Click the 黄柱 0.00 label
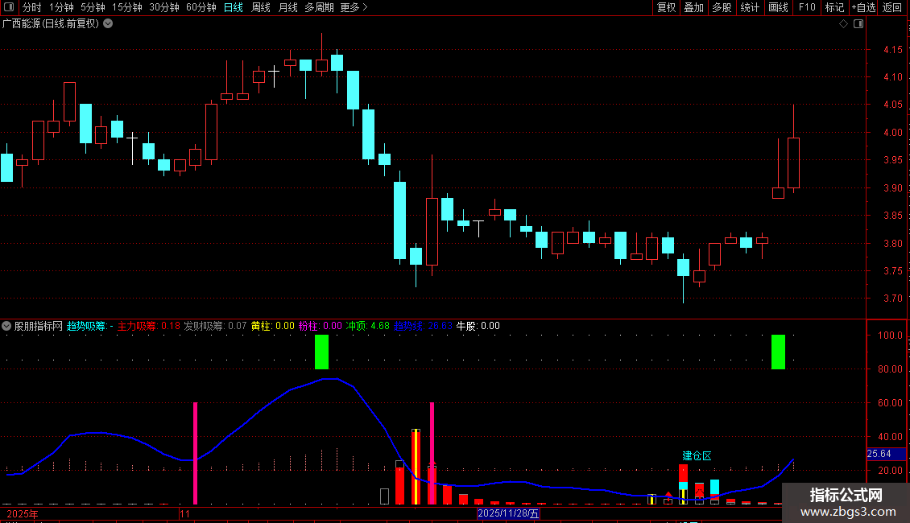 (x=273, y=326)
